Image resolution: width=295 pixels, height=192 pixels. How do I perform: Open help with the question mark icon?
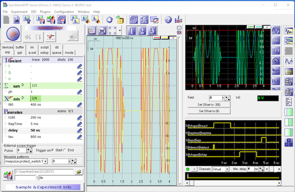click(x=168, y=20)
